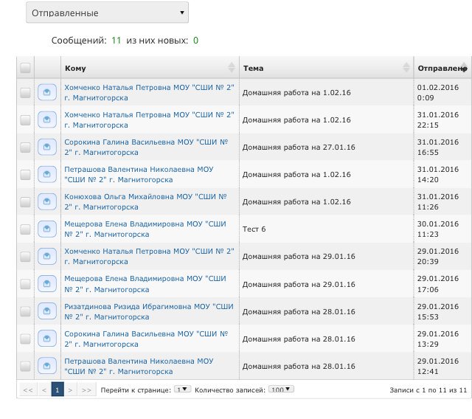Go to first page with << button

pos(28,389)
